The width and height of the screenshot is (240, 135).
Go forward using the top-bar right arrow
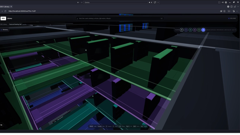pyautogui.click(x=81, y=2)
